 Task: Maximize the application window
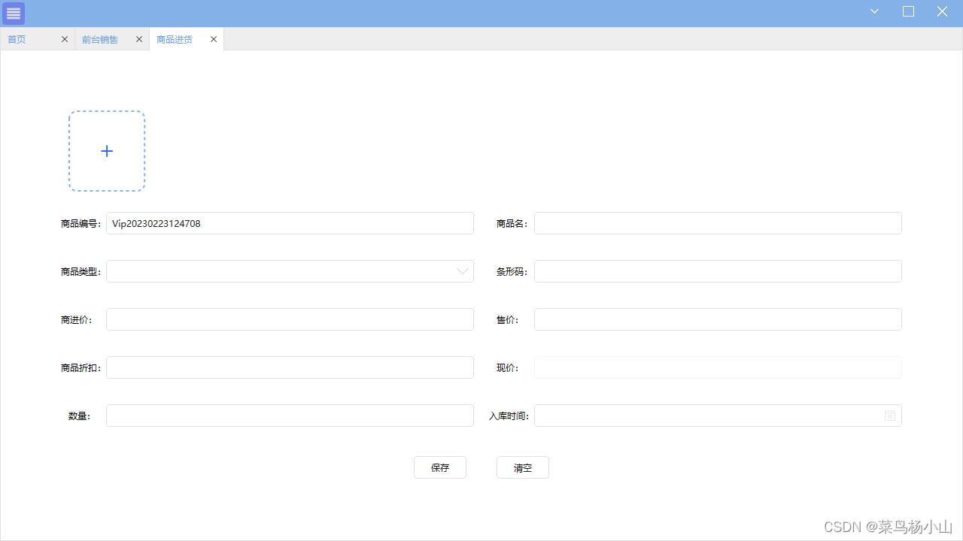click(x=908, y=11)
